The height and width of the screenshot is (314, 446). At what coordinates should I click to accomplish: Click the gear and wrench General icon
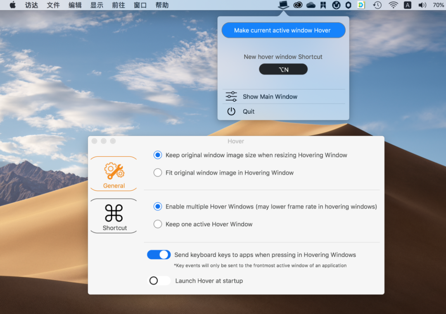tap(114, 171)
